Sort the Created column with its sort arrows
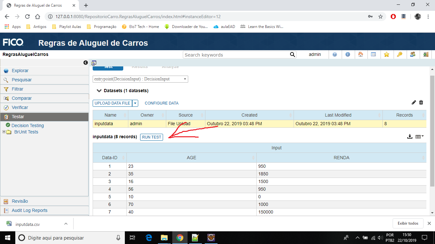 click(290, 115)
